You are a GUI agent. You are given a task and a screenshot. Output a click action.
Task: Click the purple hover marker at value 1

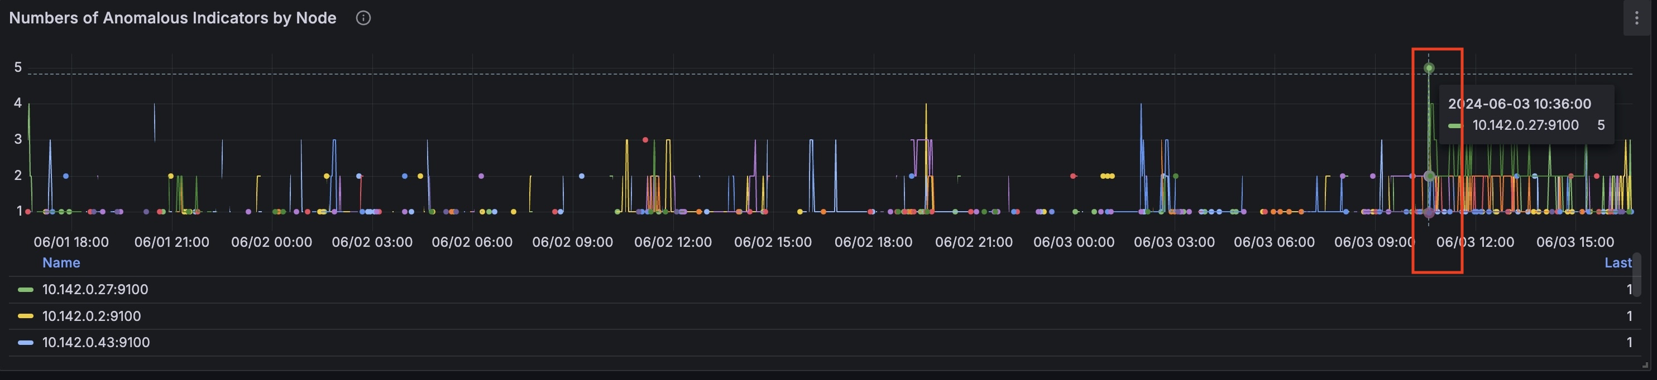pos(1429,212)
